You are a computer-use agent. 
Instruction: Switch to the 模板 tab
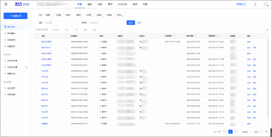click(90, 4)
